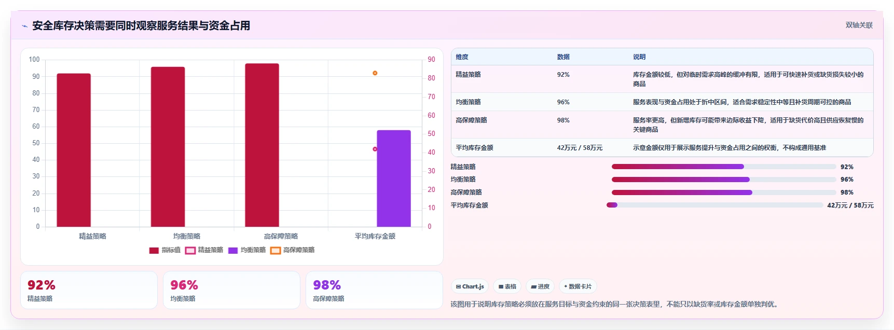The image size is (894, 330).
Task: Click 高保障策略 in the table's first column
Action: tap(471, 120)
